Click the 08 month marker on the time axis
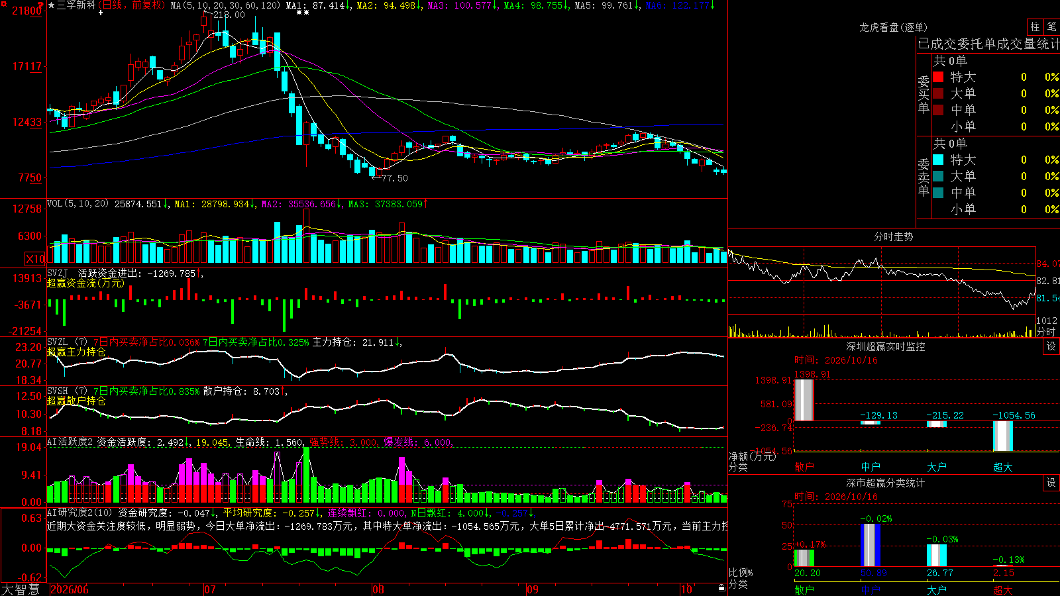Screen dimensions: 1060x596 378,589
